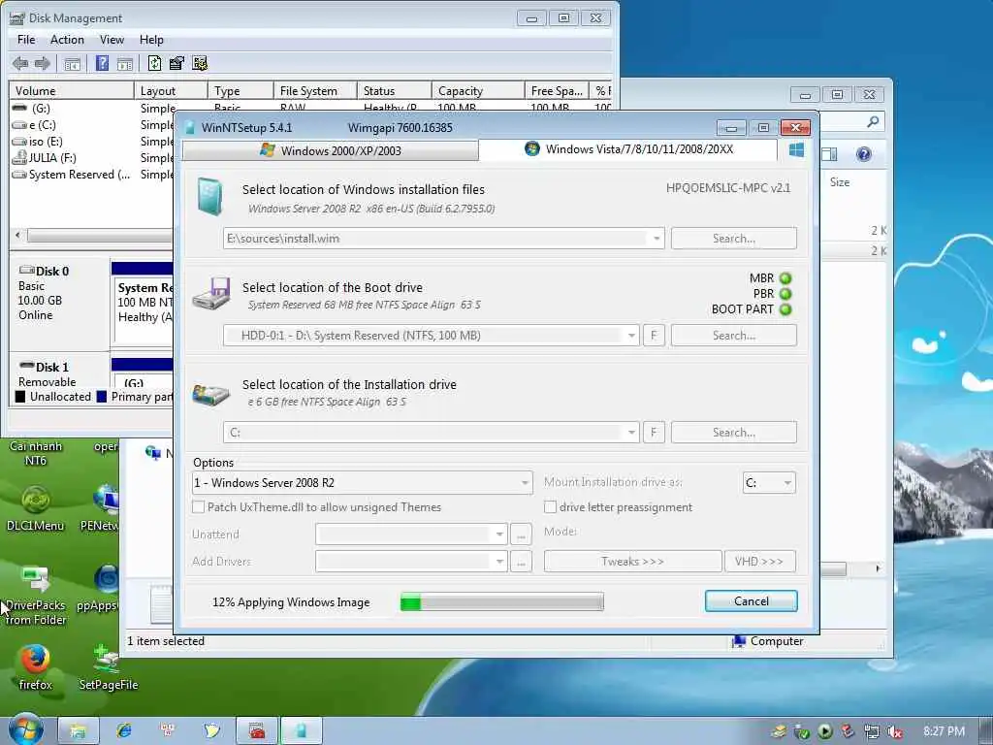
Task: Open the DriverPacks from Folder desktop icon
Action: [36, 596]
